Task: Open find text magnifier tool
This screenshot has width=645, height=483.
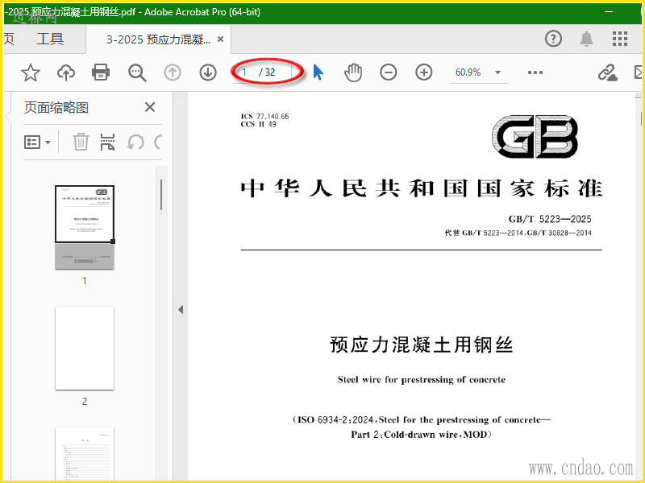Action: [x=137, y=72]
